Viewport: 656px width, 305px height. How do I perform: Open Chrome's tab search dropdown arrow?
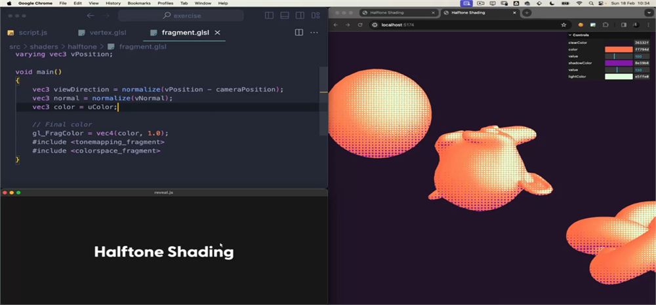click(649, 12)
